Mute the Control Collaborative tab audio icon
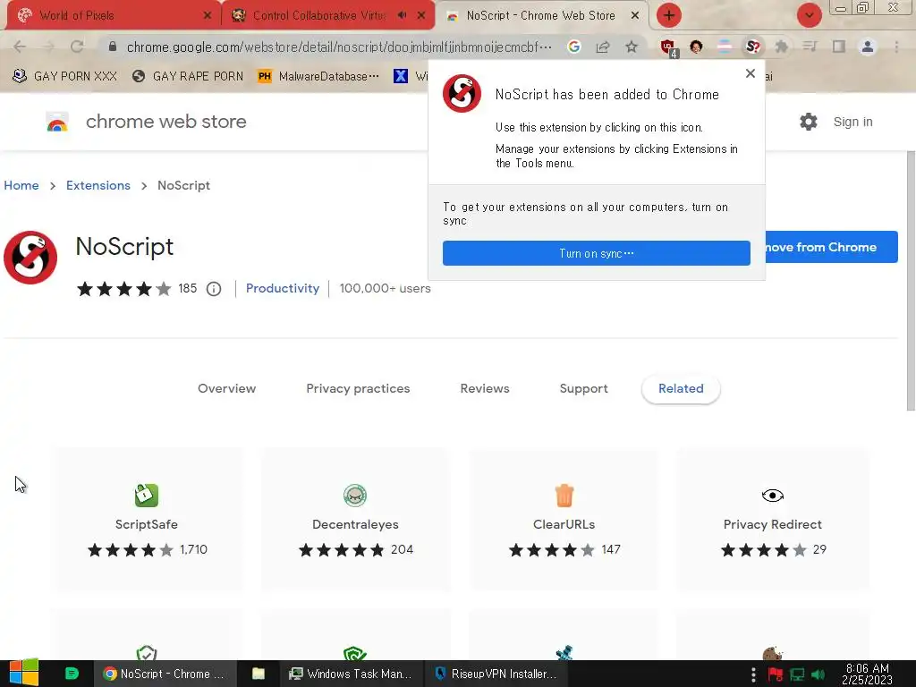Screen dimensions: 916x687 pos(402,15)
